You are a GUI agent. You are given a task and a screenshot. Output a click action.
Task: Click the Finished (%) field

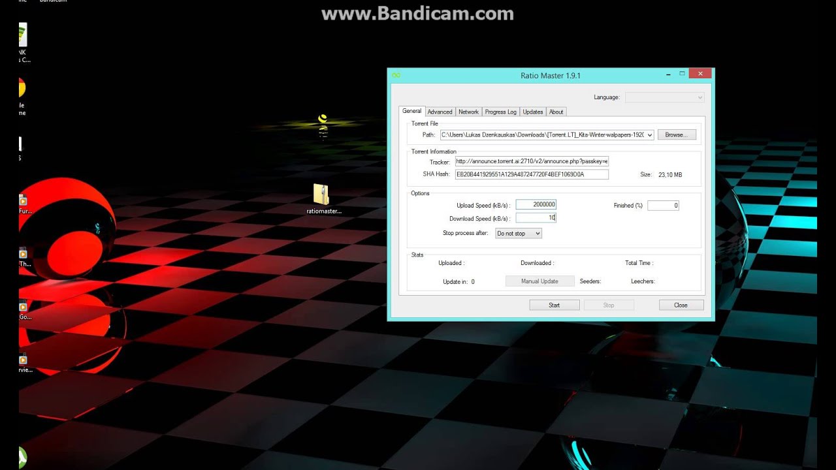[x=663, y=205]
